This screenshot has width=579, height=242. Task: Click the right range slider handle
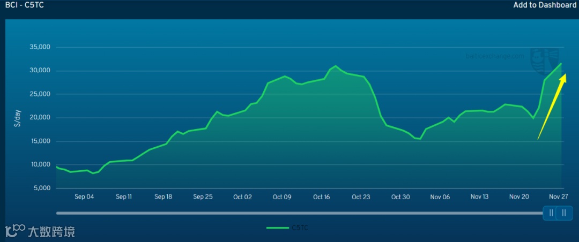tap(564, 213)
